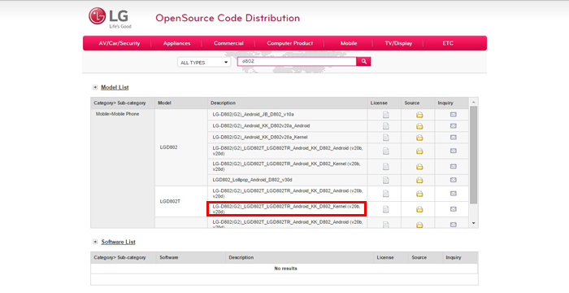Screen dimensions: 569x293
Task: Click the Software column header in Software List
Action: (x=169, y=257)
